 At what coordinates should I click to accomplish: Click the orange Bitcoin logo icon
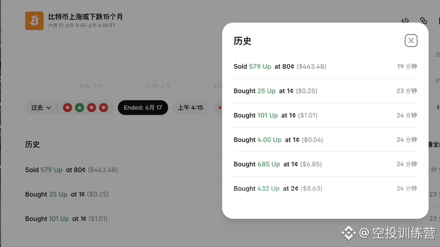[x=34, y=21]
